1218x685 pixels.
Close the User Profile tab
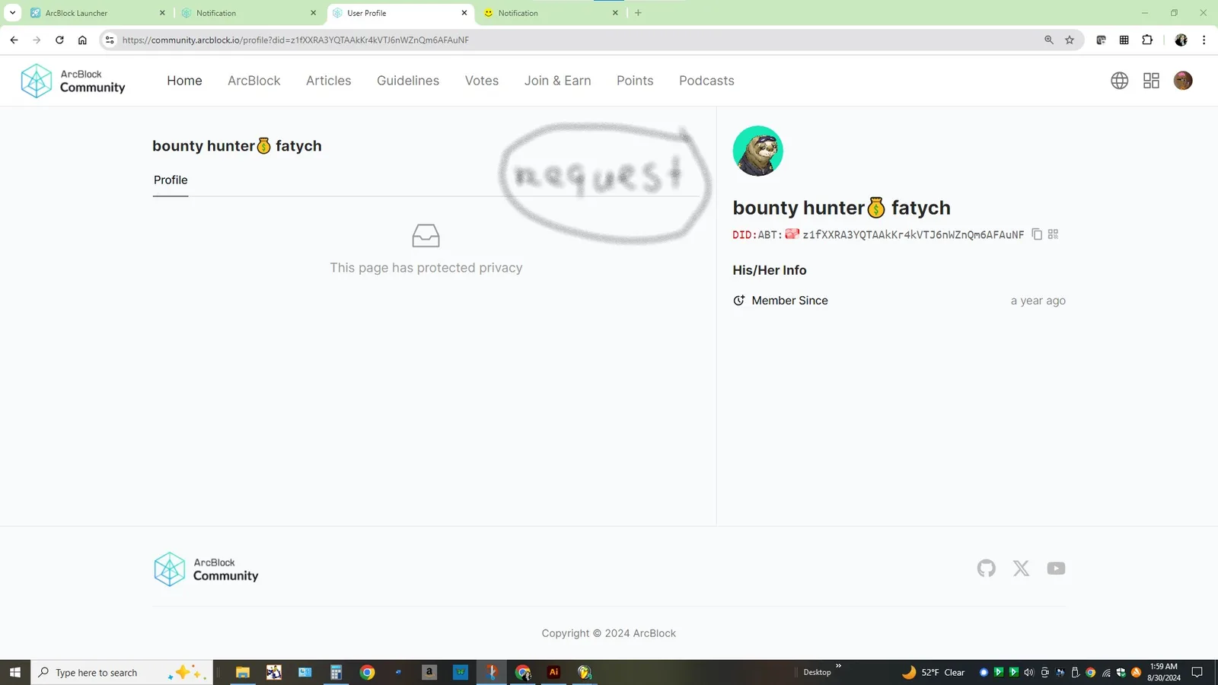pos(464,13)
